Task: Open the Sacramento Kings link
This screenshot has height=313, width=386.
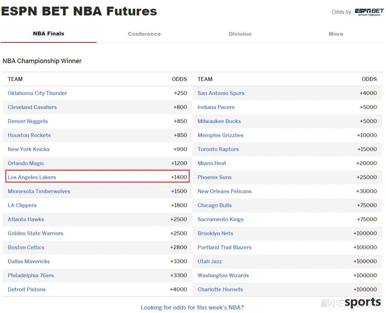Action: 221,219
